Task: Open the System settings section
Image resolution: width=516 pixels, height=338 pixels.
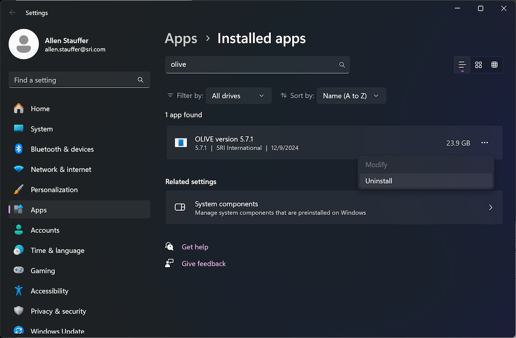Action: (41, 129)
